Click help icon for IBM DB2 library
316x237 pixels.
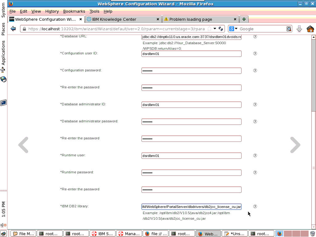pyautogui.click(x=255, y=206)
